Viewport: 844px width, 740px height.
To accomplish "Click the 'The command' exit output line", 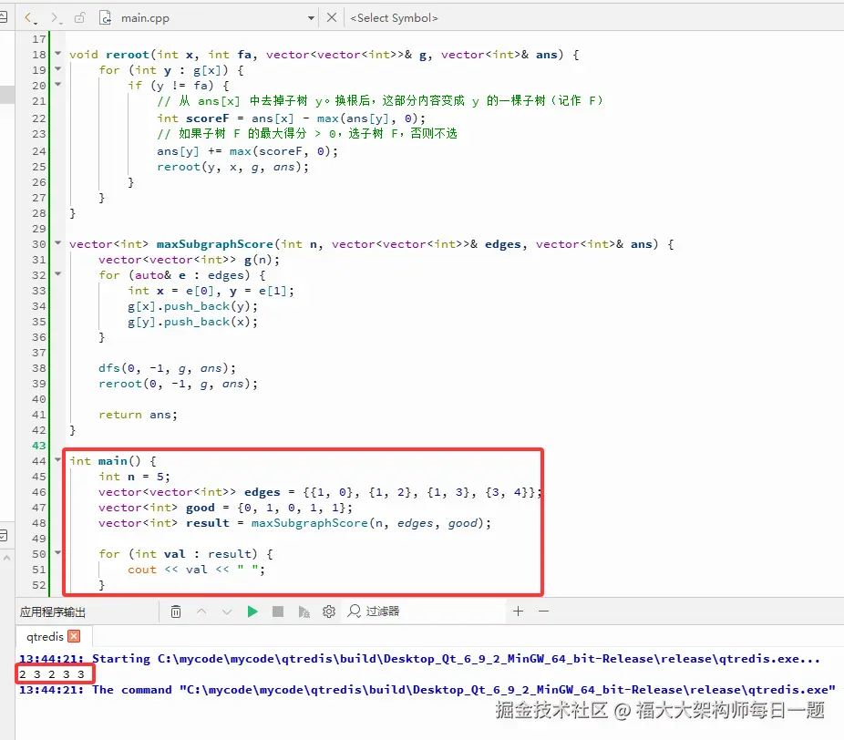I will tap(427, 690).
